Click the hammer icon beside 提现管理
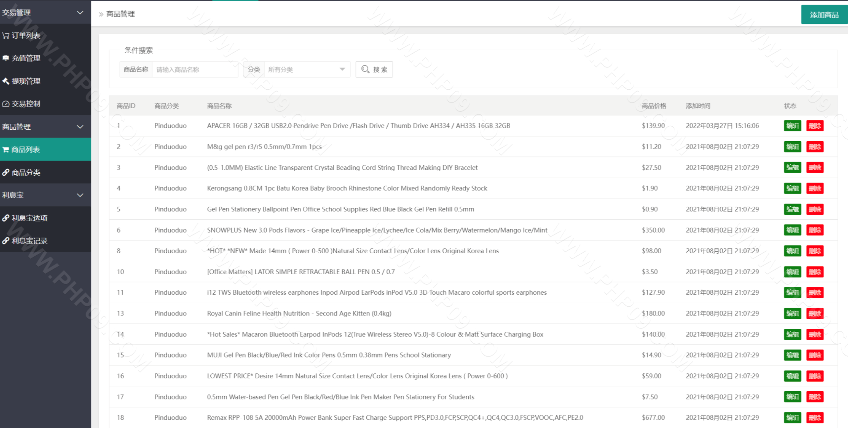 6,81
